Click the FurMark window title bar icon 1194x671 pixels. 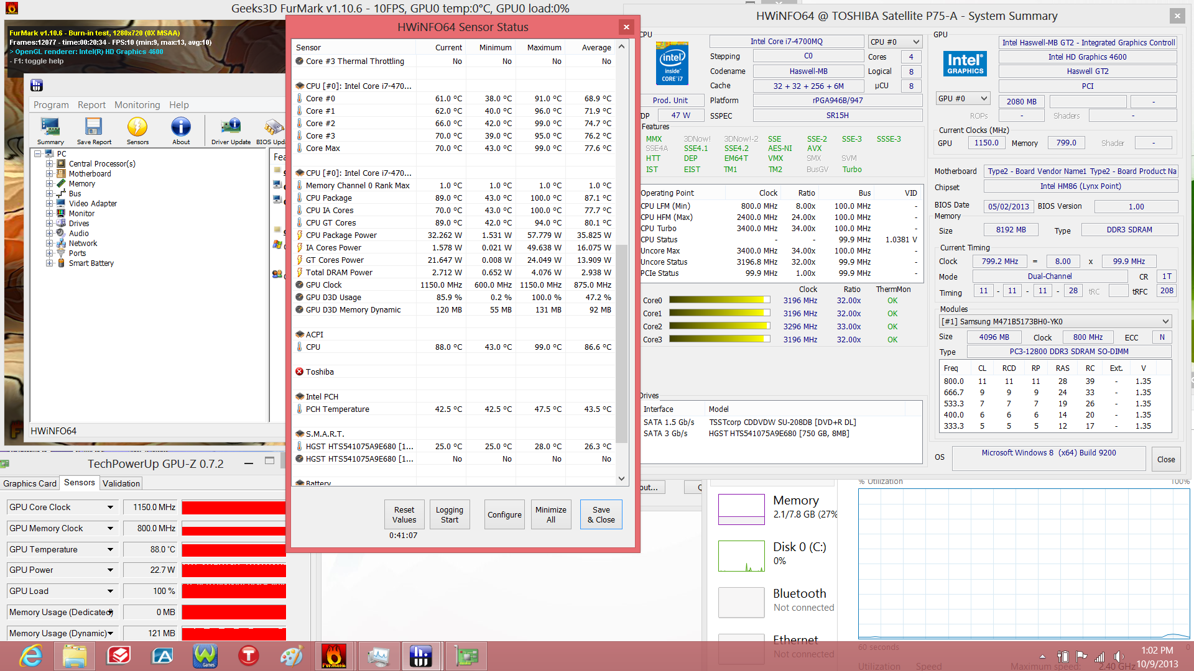(11, 8)
